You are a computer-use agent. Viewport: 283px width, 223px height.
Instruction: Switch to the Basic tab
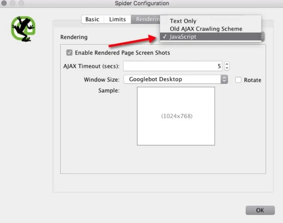[x=92, y=19]
